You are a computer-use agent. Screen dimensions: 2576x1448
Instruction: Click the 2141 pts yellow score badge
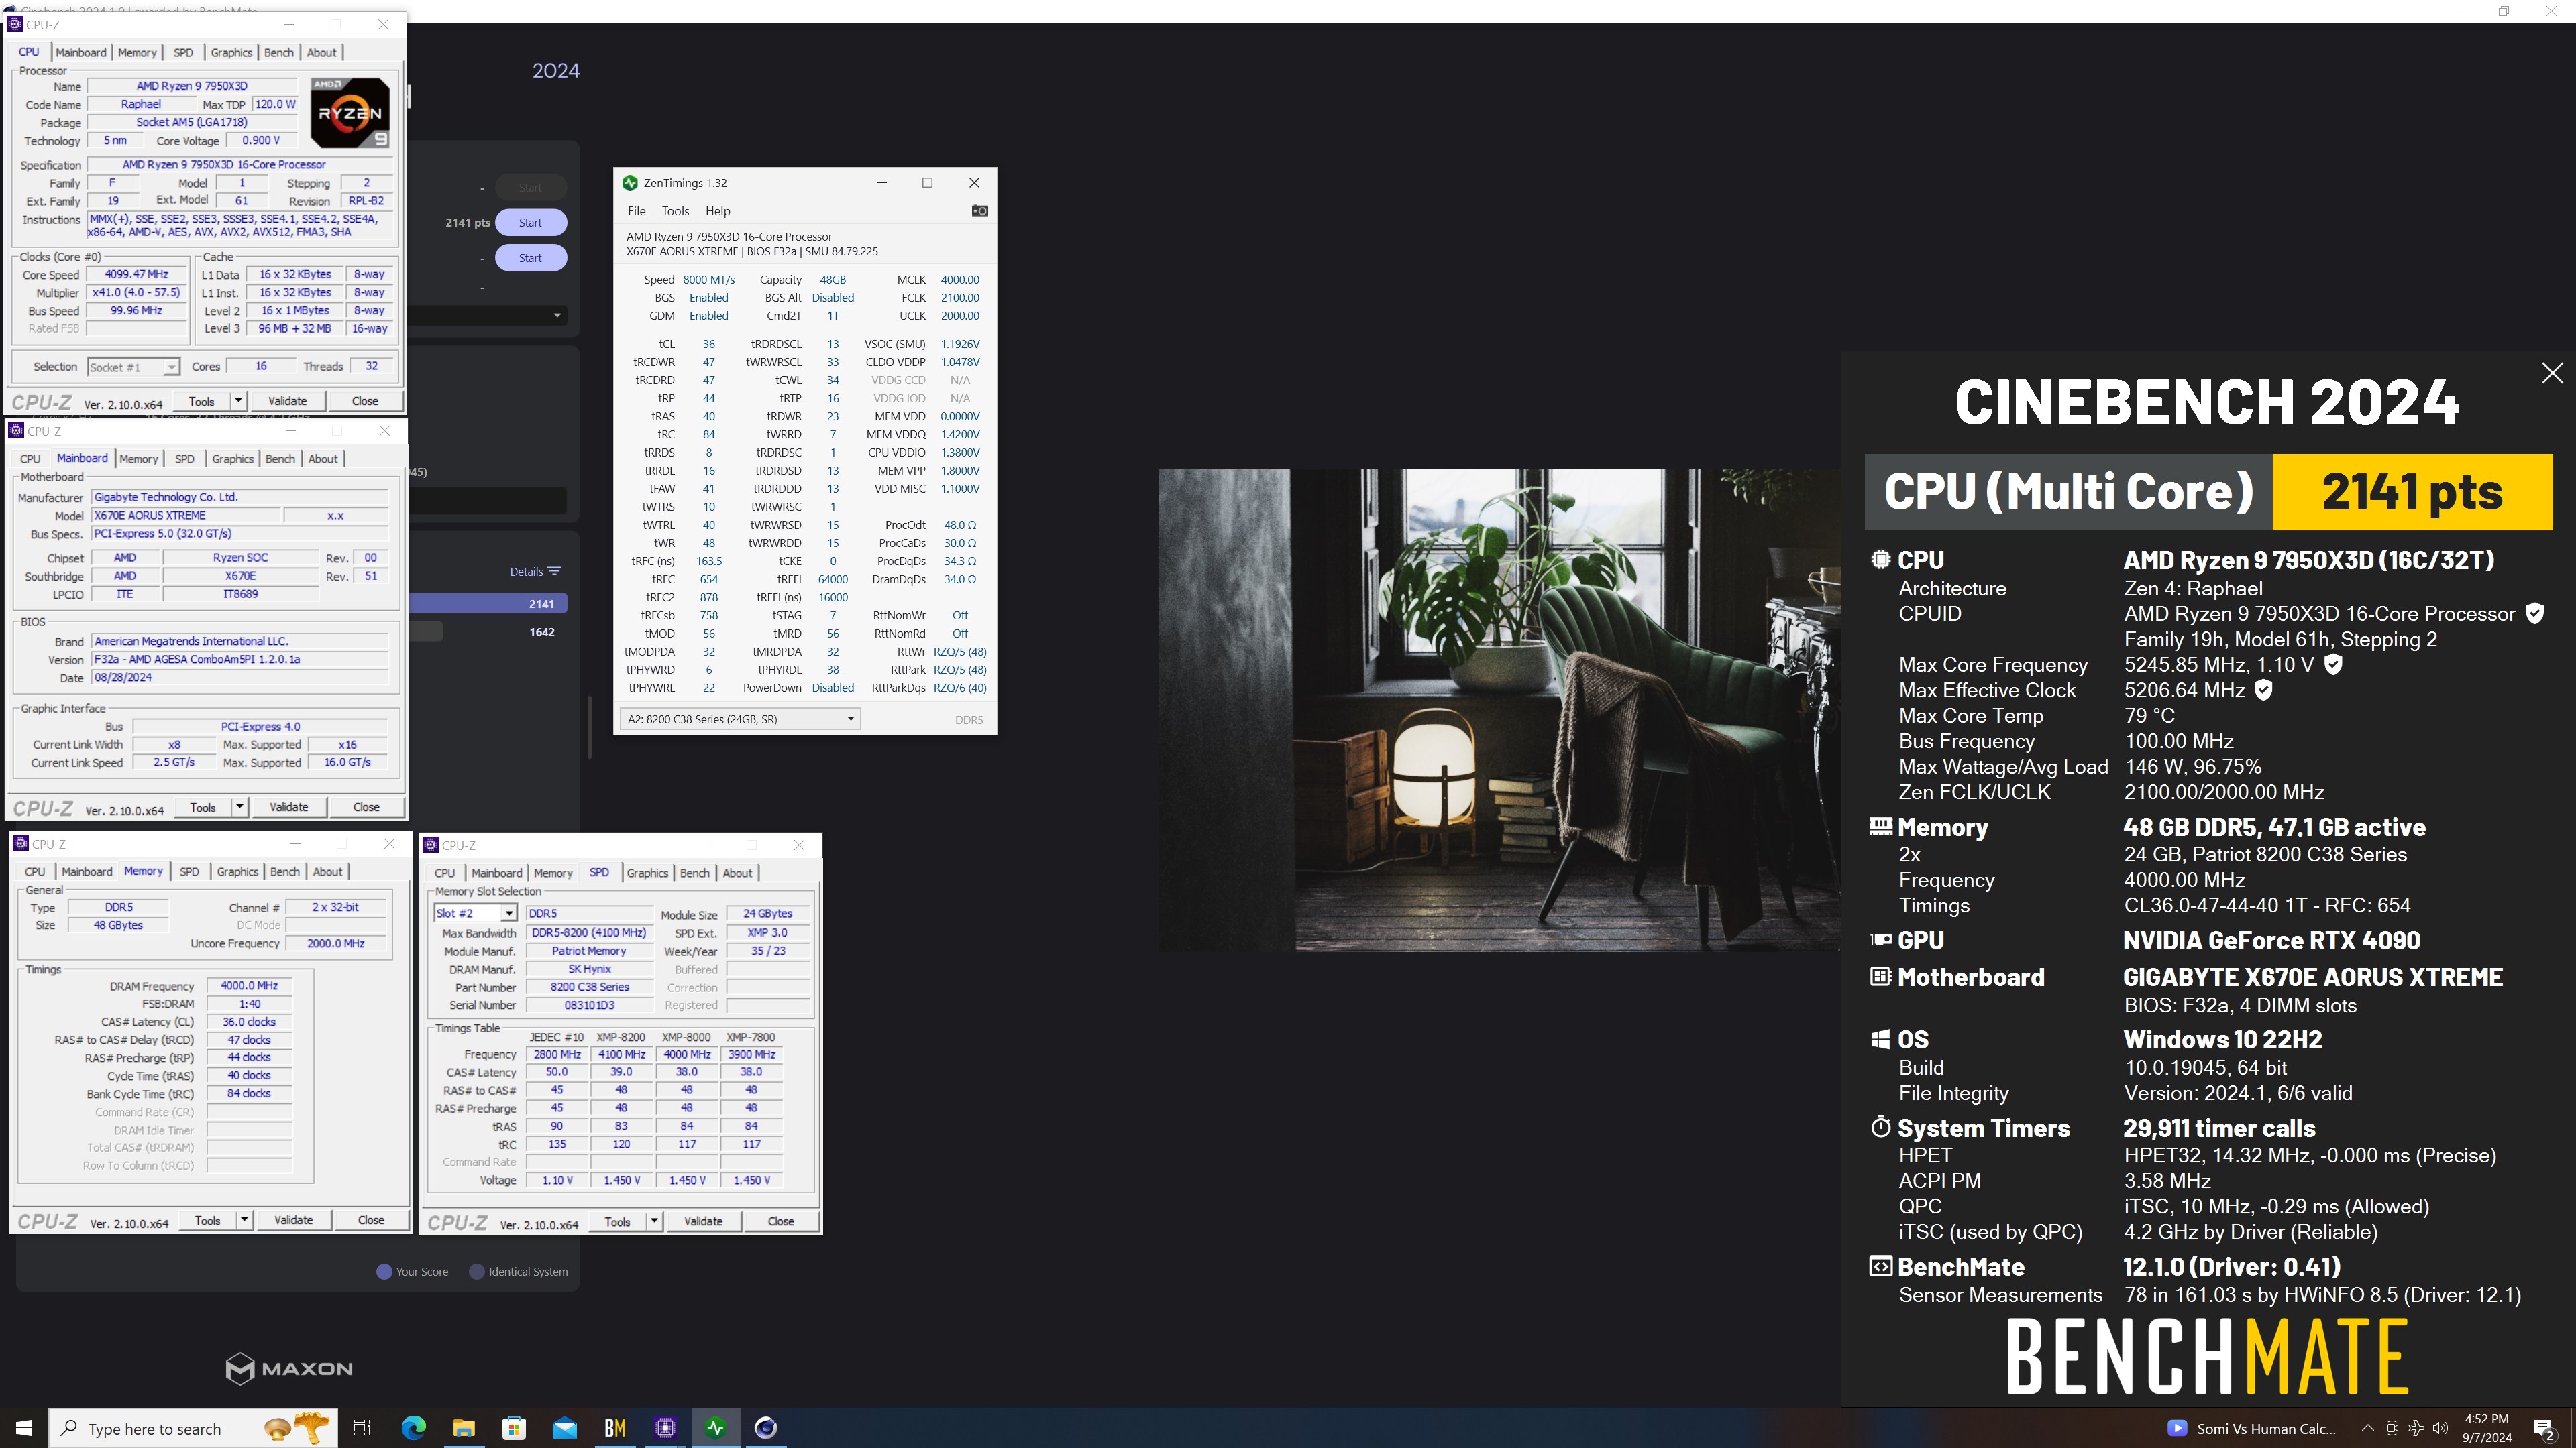coord(2412,491)
